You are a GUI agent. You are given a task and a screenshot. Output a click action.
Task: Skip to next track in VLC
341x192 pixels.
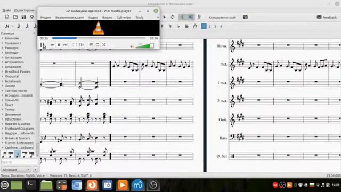(65, 45)
